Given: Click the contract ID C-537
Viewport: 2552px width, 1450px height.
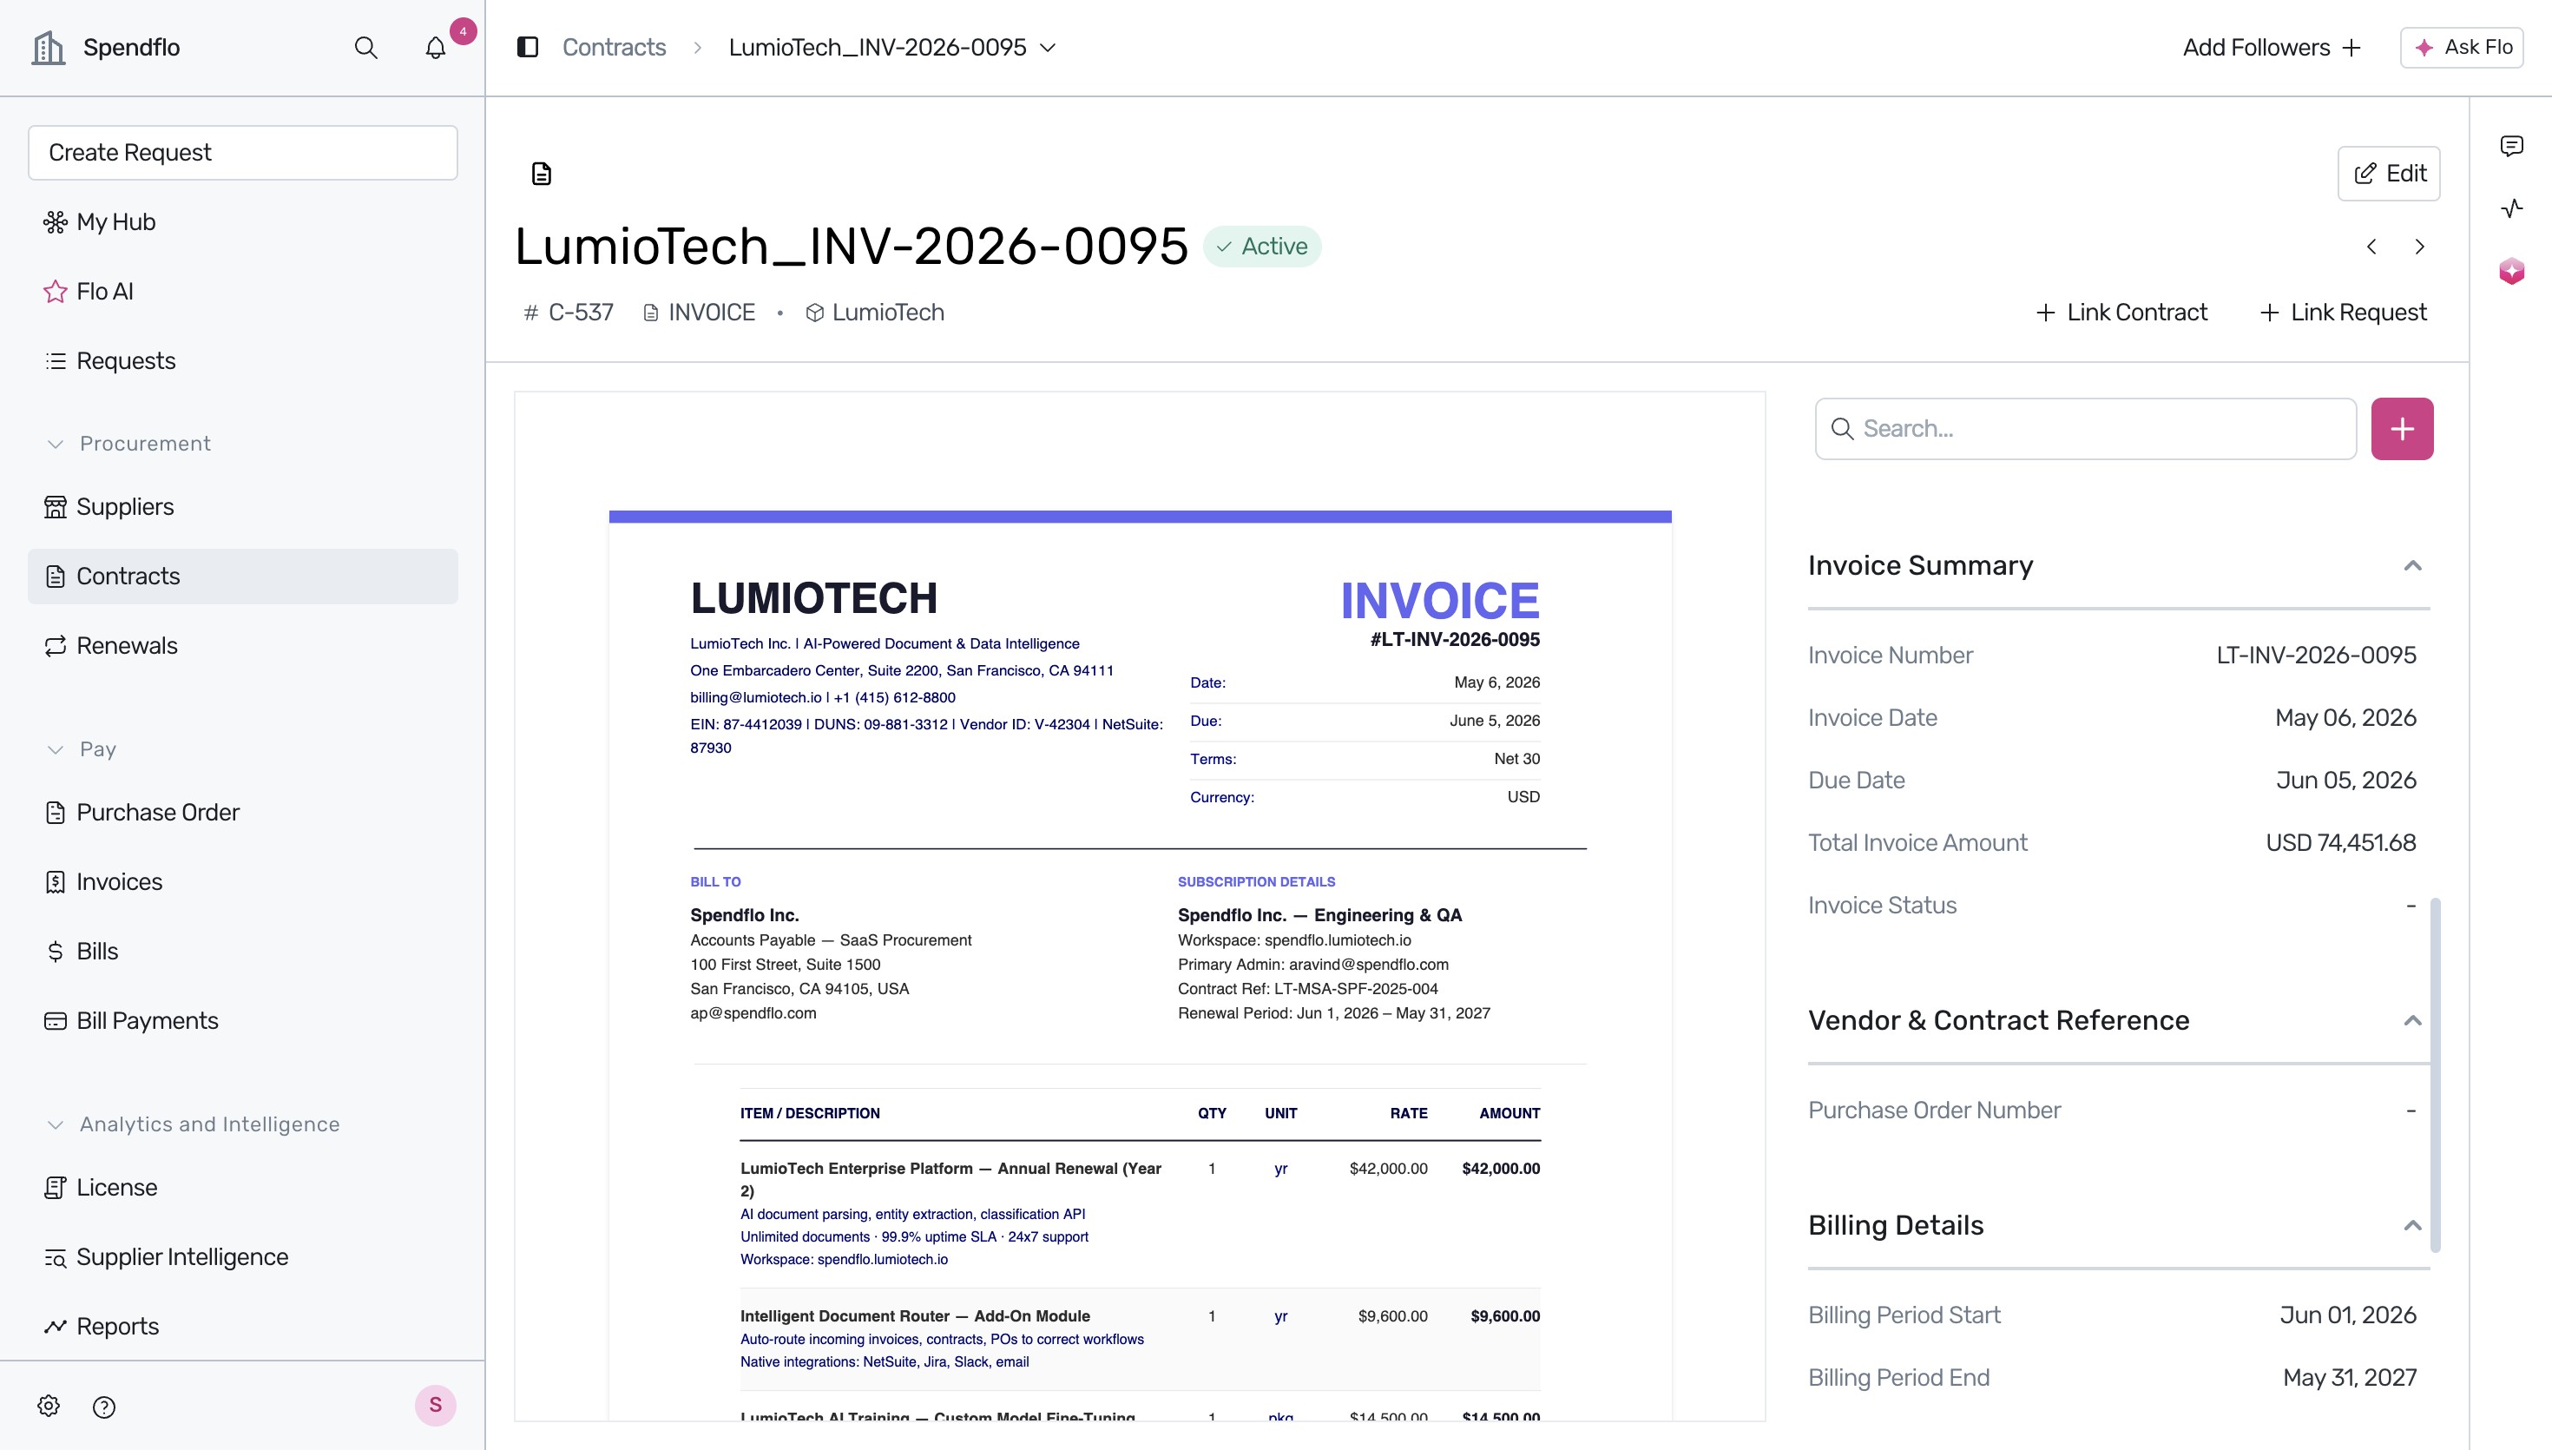Looking at the screenshot, I should pyautogui.click(x=569, y=313).
